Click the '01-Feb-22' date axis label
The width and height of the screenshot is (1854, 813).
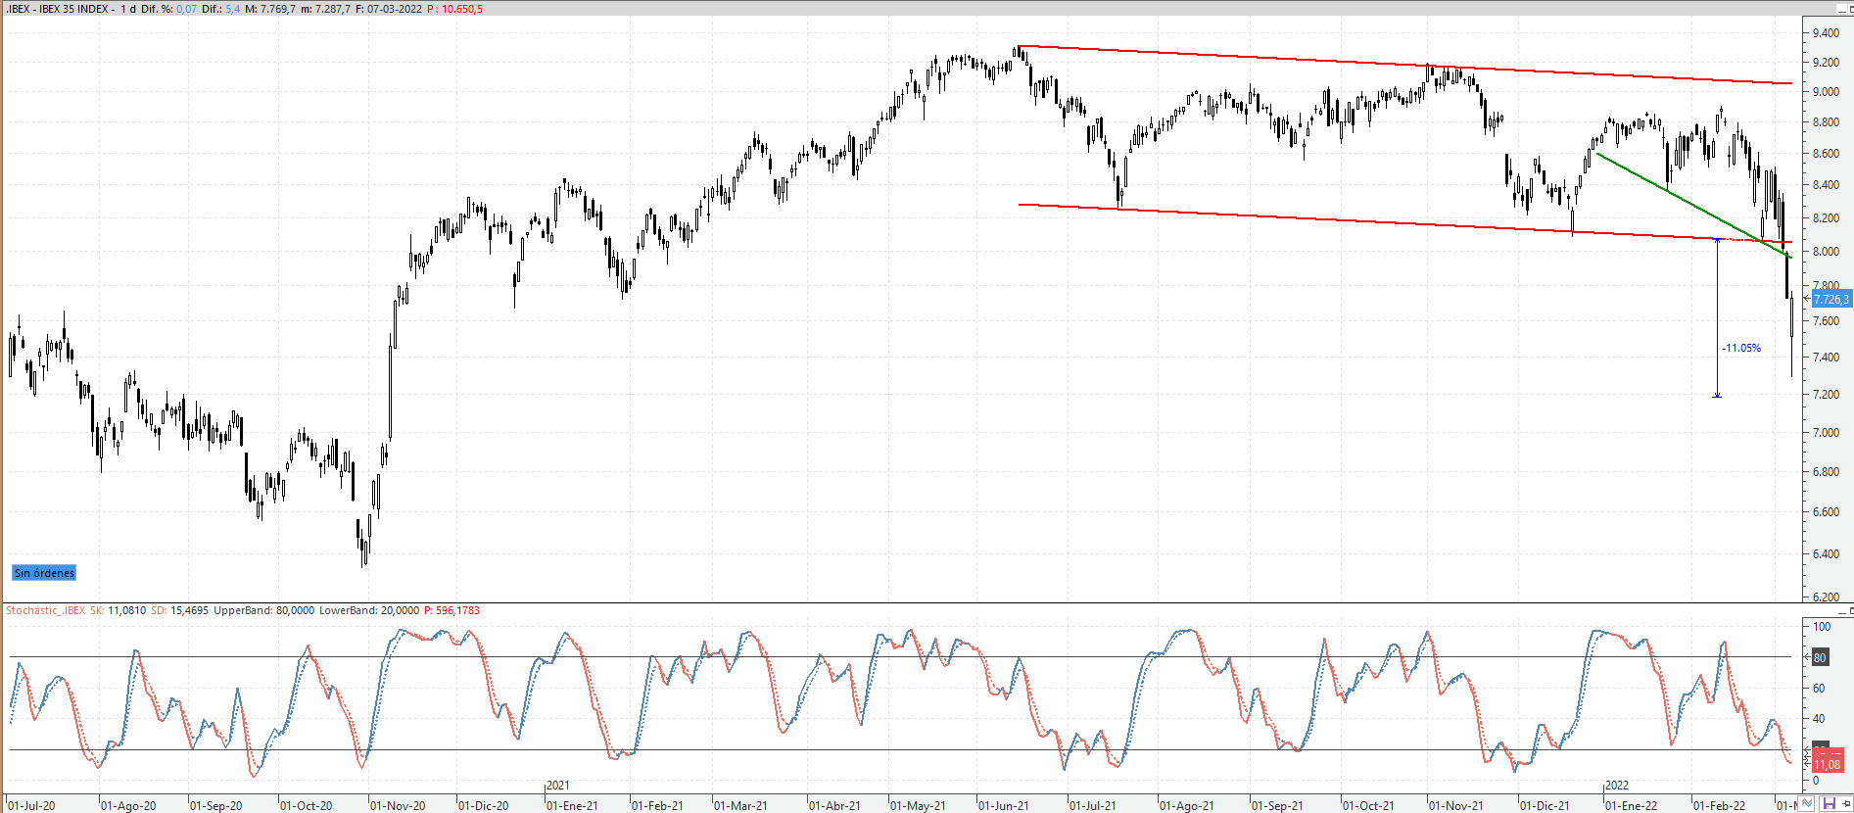click(1720, 805)
